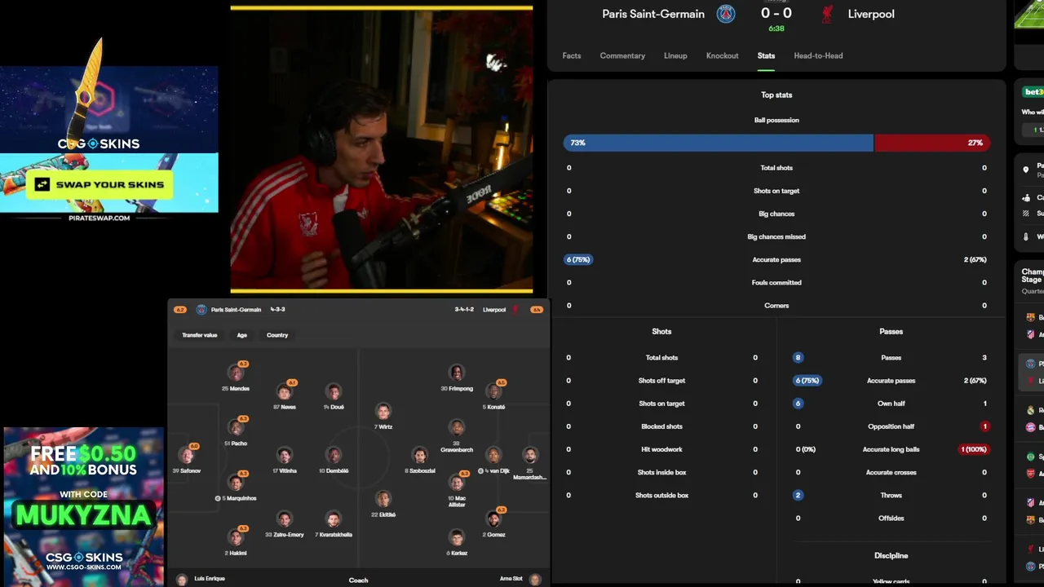Click the blue 73% possession bar segment

point(718,143)
